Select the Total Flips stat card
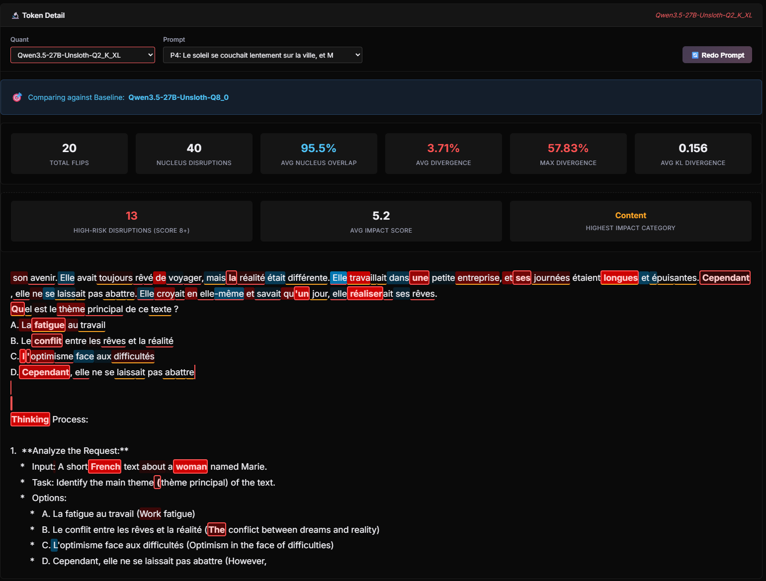This screenshot has height=581, width=766. (x=69, y=154)
